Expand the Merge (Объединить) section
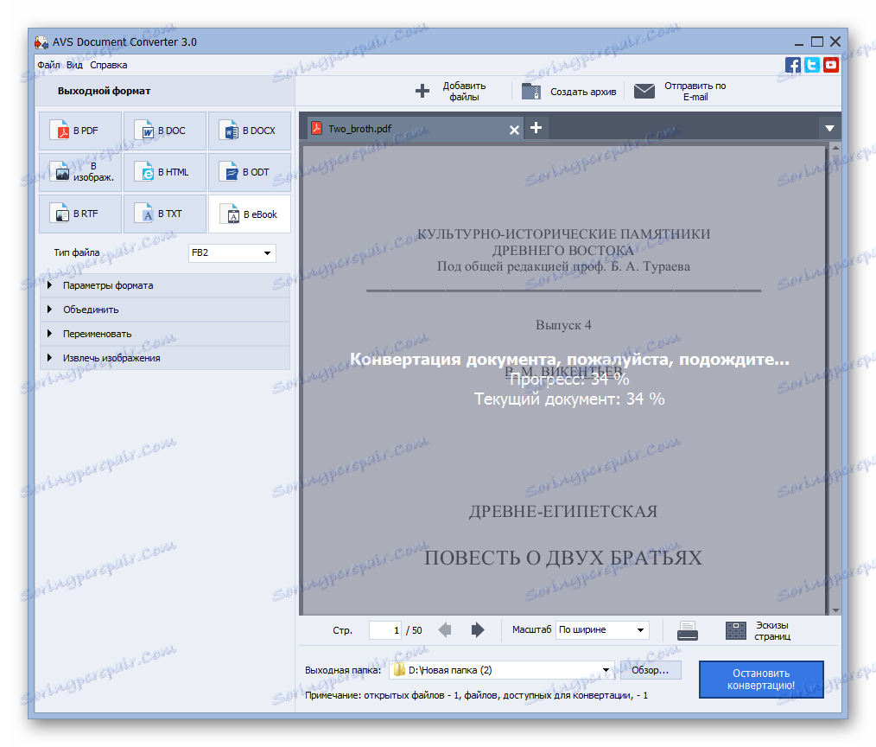876x747 pixels. (165, 310)
